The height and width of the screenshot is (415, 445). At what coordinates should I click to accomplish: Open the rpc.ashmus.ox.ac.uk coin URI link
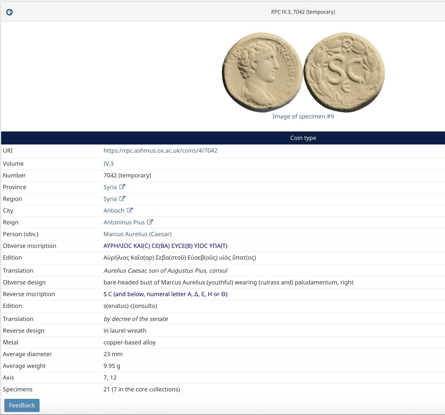(160, 150)
